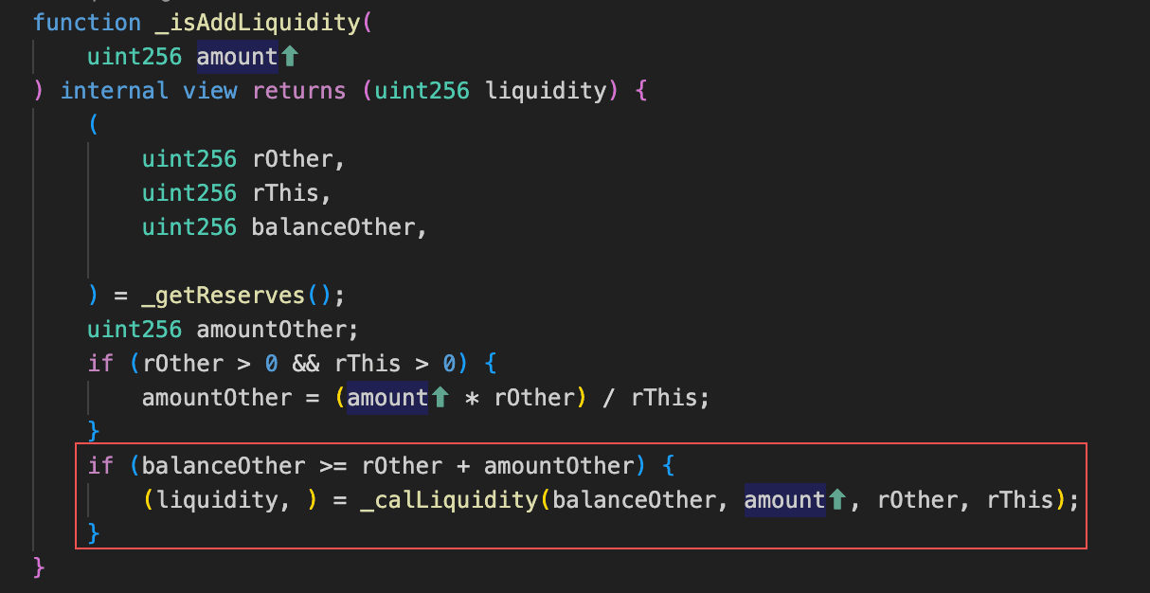Click balanceOther in the tuple declaration
The image size is (1150, 593).
pos(332,227)
